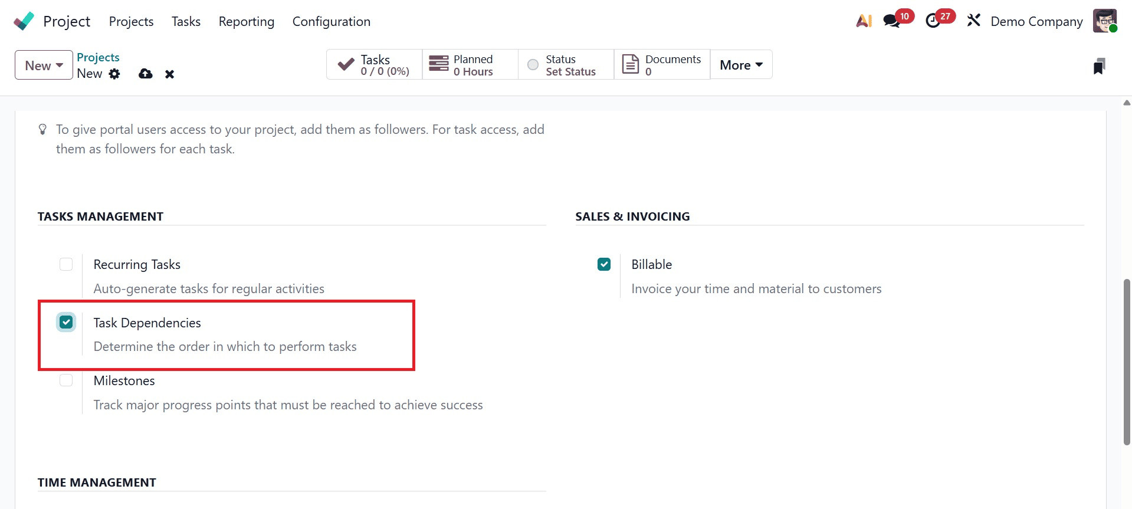Click the Set Status button
Image resolution: width=1132 pixels, height=509 pixels.
tap(566, 65)
